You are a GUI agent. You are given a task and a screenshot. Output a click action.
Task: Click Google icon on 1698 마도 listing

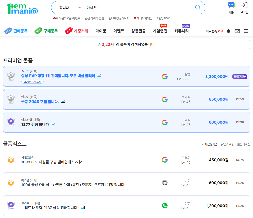point(165,160)
